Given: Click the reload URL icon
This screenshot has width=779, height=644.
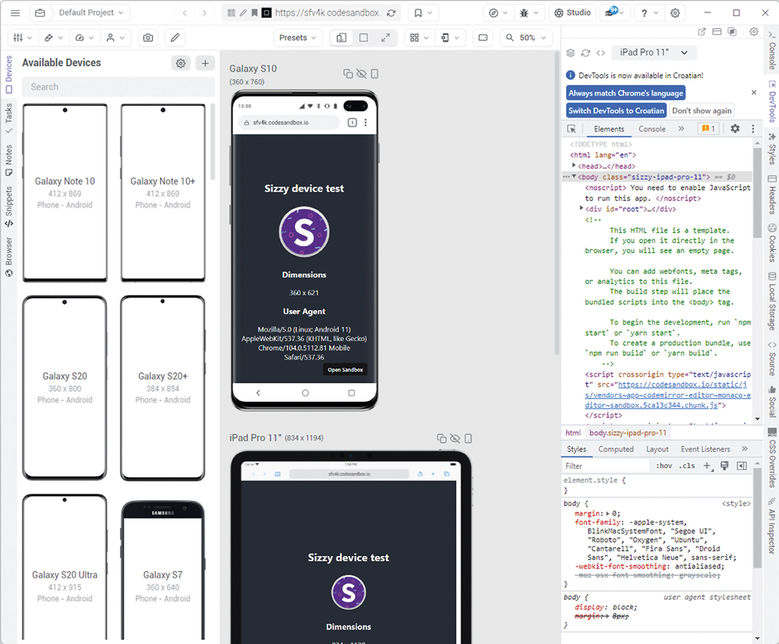Looking at the screenshot, I should [391, 13].
